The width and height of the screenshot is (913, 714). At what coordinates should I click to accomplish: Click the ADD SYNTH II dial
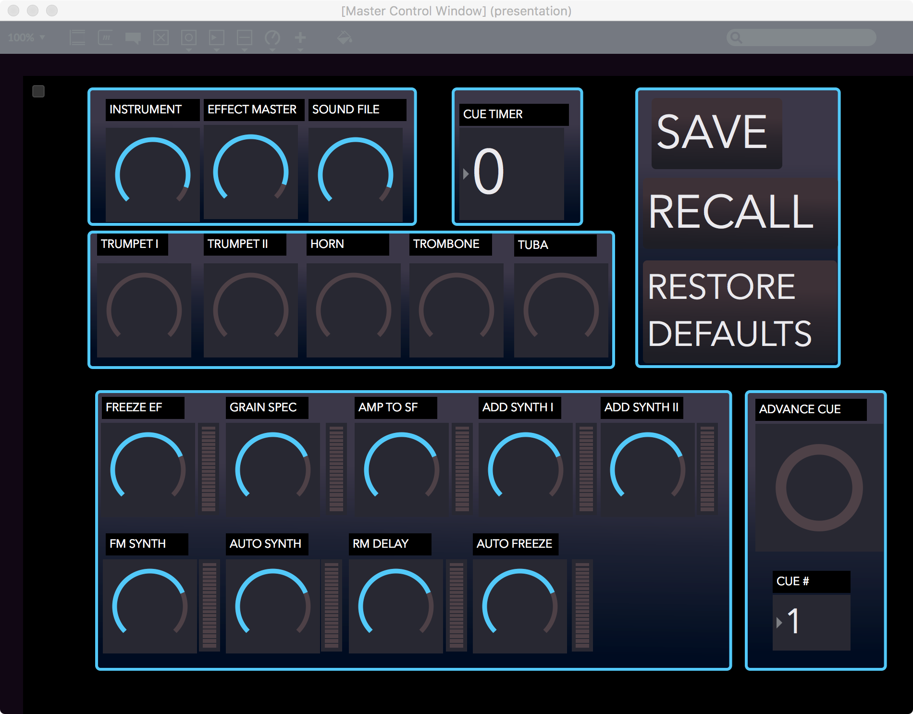pos(648,469)
